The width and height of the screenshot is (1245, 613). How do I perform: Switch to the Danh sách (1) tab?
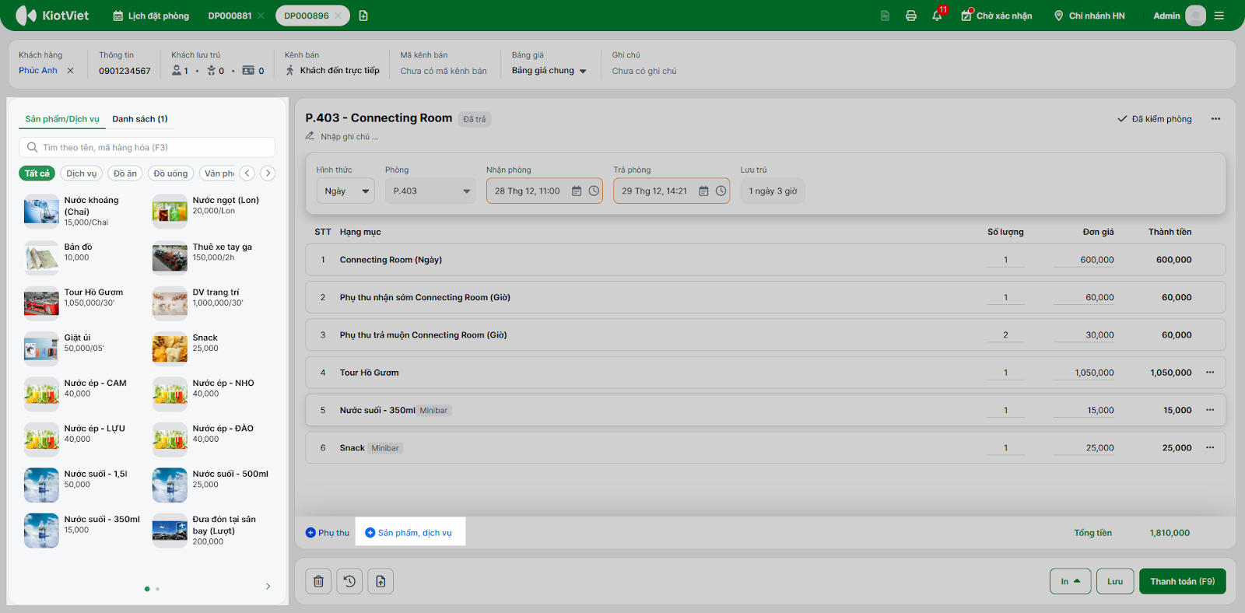click(x=140, y=119)
